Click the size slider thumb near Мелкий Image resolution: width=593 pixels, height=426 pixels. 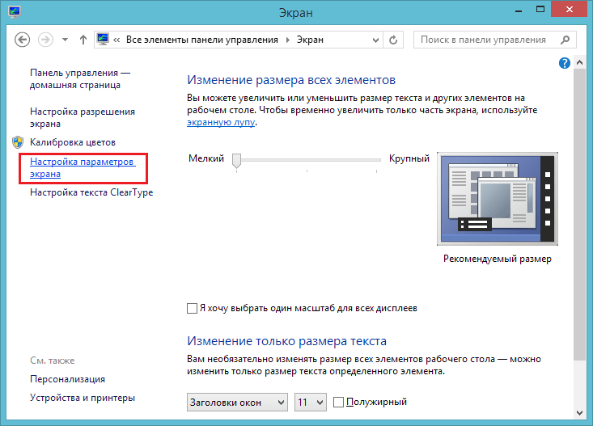point(236,160)
